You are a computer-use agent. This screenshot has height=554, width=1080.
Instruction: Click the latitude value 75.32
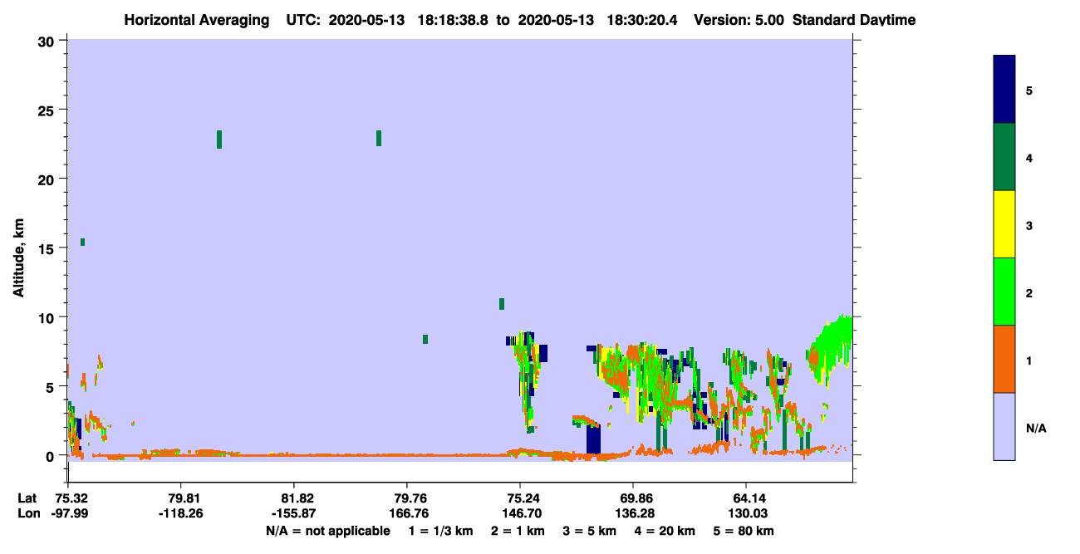(x=71, y=498)
